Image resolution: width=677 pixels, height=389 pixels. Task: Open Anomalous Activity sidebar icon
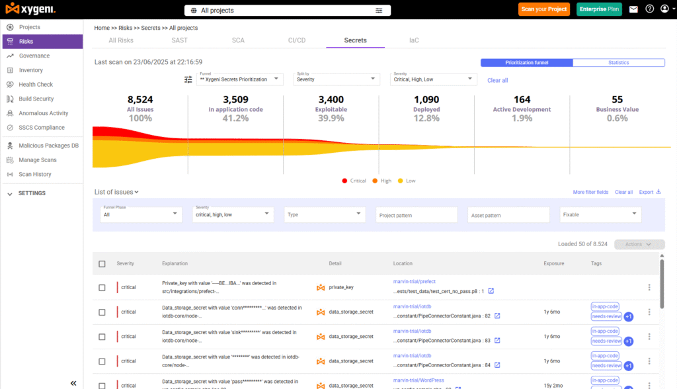coord(10,113)
